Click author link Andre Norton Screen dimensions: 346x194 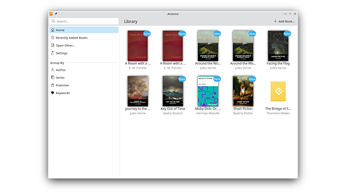[x=173, y=113]
